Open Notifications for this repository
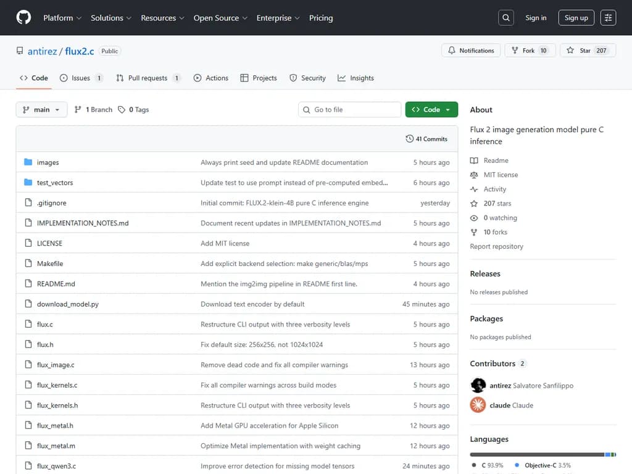 click(471, 51)
